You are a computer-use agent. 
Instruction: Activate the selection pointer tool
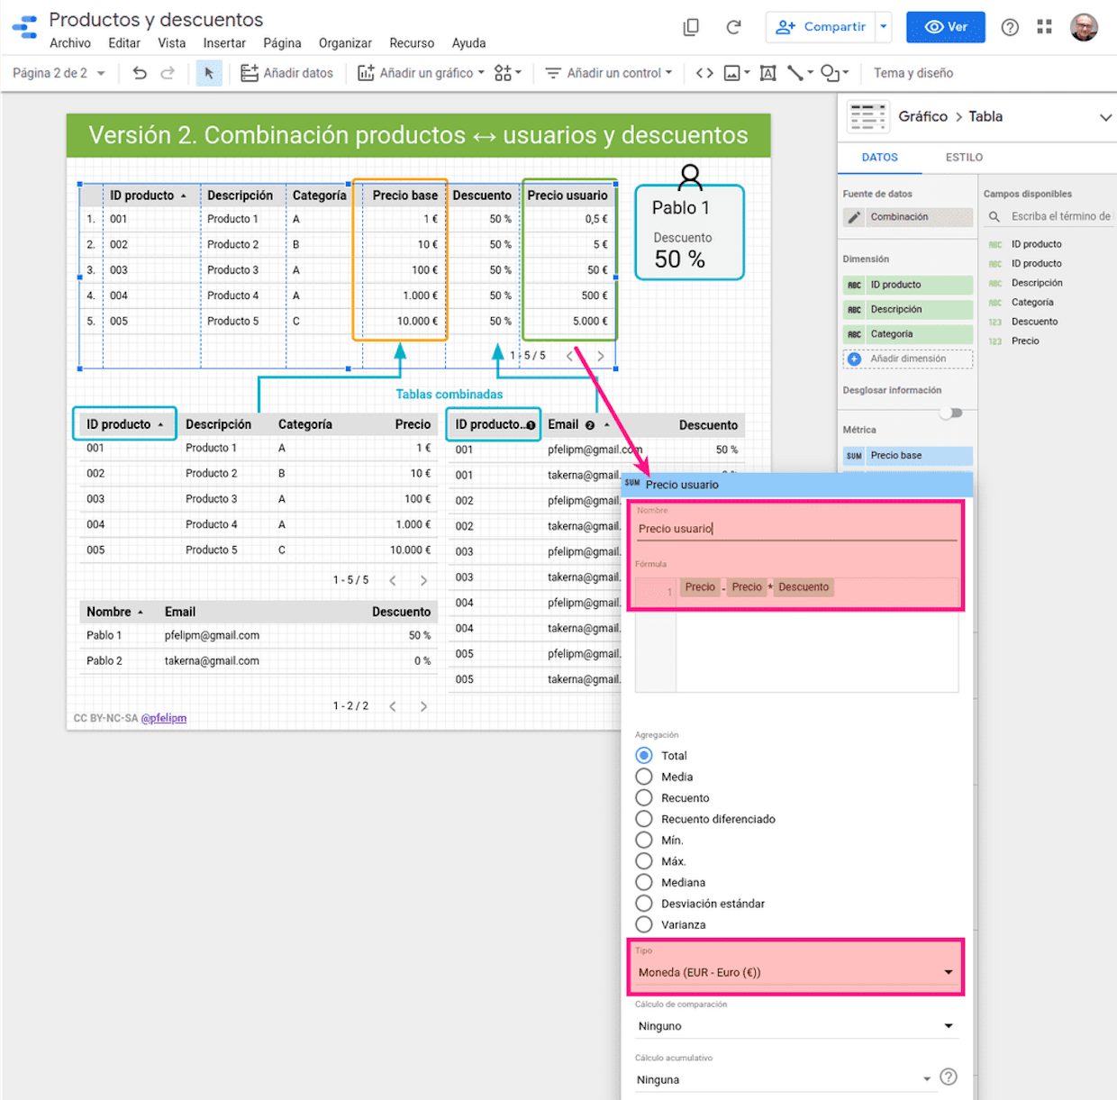click(x=209, y=73)
